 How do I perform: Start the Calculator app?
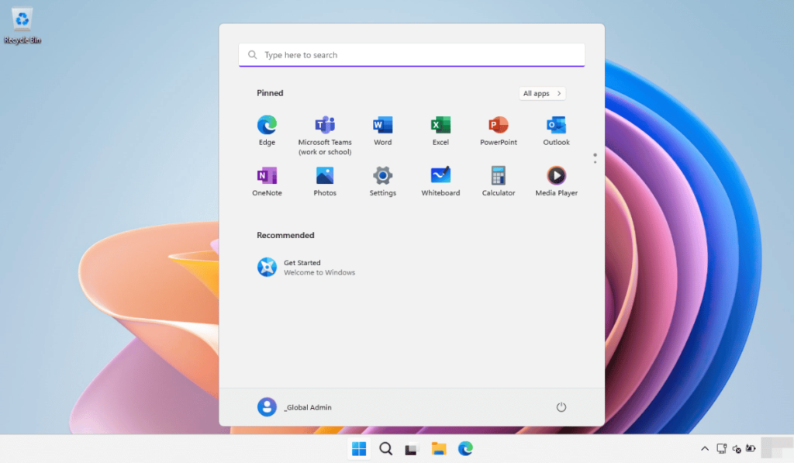pyautogui.click(x=498, y=177)
